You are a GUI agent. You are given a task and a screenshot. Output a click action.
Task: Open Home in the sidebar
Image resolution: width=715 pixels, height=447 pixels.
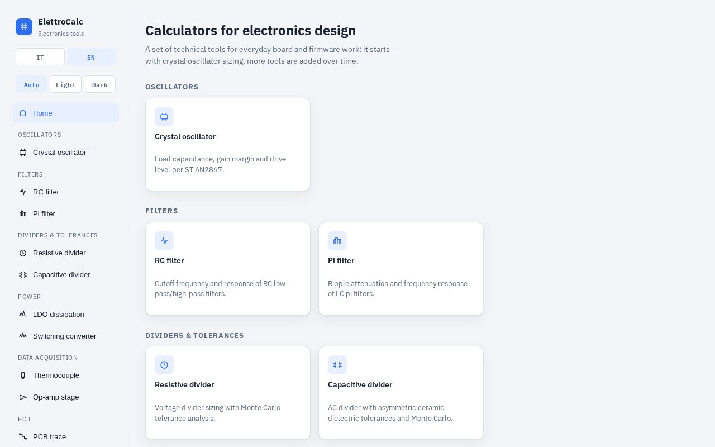(65, 113)
